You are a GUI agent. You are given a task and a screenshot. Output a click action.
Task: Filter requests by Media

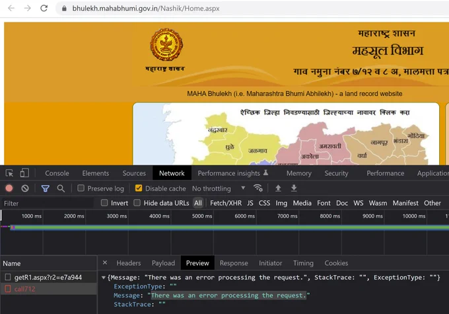tap(302, 203)
